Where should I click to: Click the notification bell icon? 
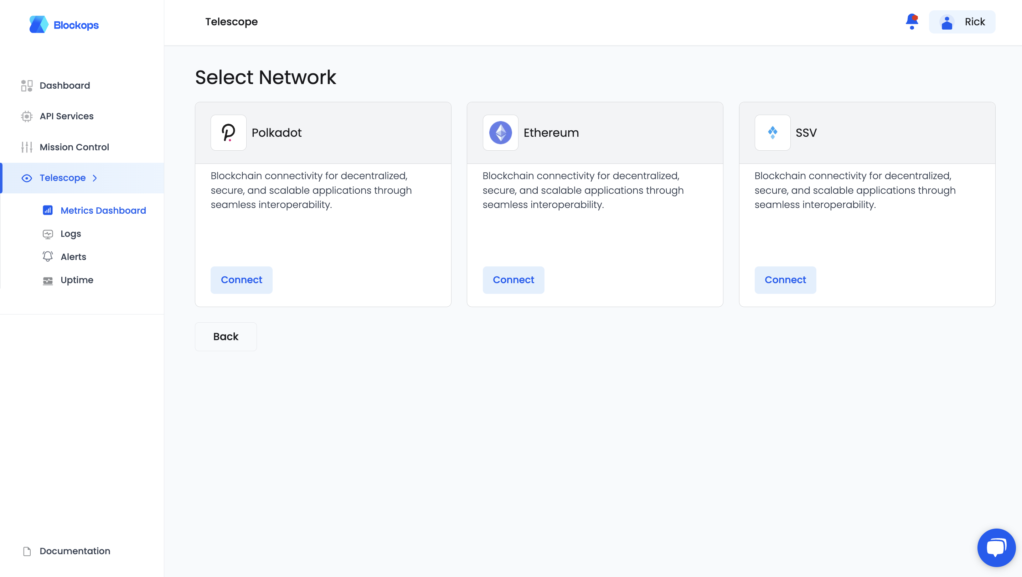(x=912, y=21)
